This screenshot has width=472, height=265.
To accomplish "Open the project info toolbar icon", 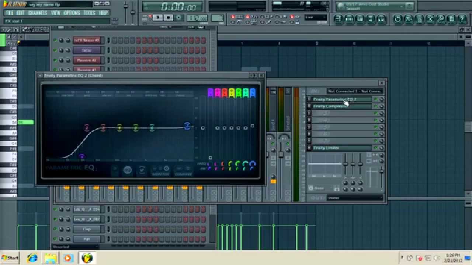I will pyautogui.click(x=451, y=19).
